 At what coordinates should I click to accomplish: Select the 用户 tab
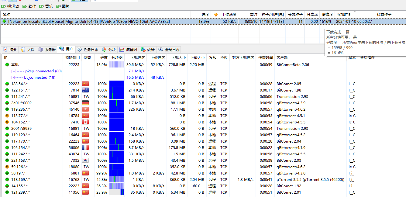pyautogui.click(x=66, y=49)
